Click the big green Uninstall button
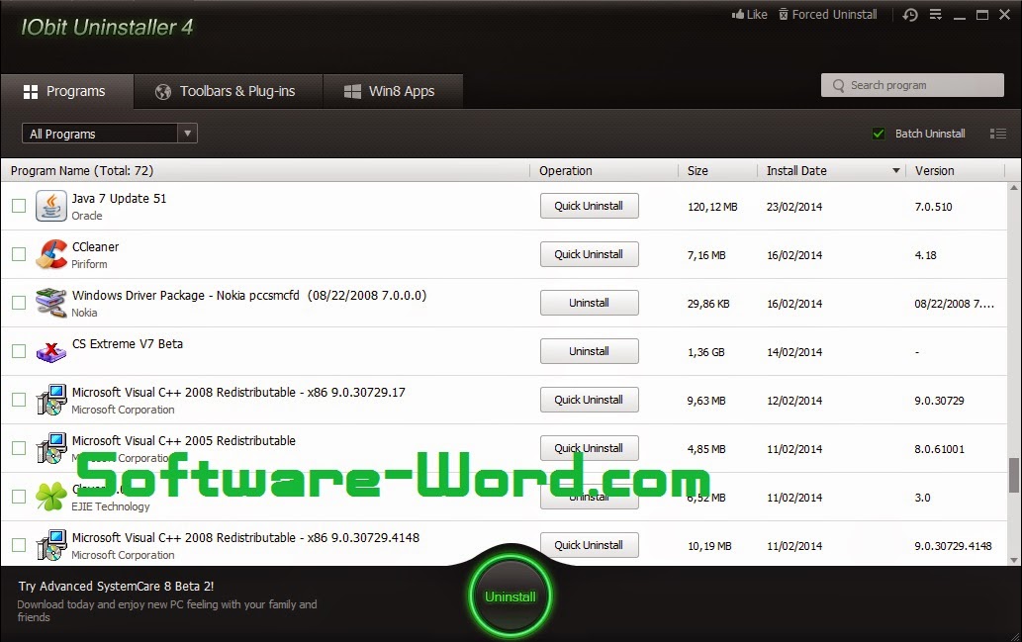 [x=511, y=596]
